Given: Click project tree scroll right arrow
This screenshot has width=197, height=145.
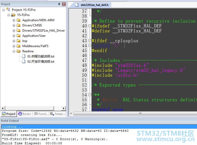Looking at the screenshot, I should click(64, 108).
